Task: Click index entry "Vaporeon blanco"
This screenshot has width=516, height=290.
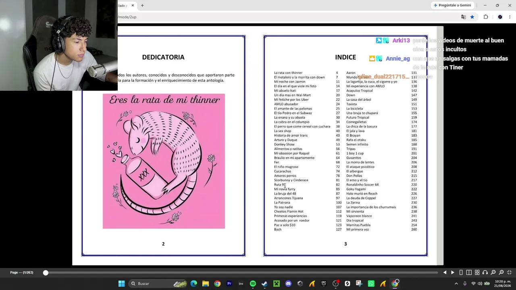Action: point(359,216)
